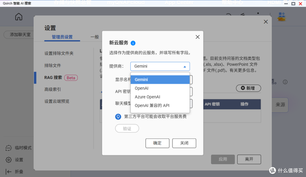The height and width of the screenshot is (177, 306).
Task: Open the 提供商 dropdown arrow
Action: point(185,67)
